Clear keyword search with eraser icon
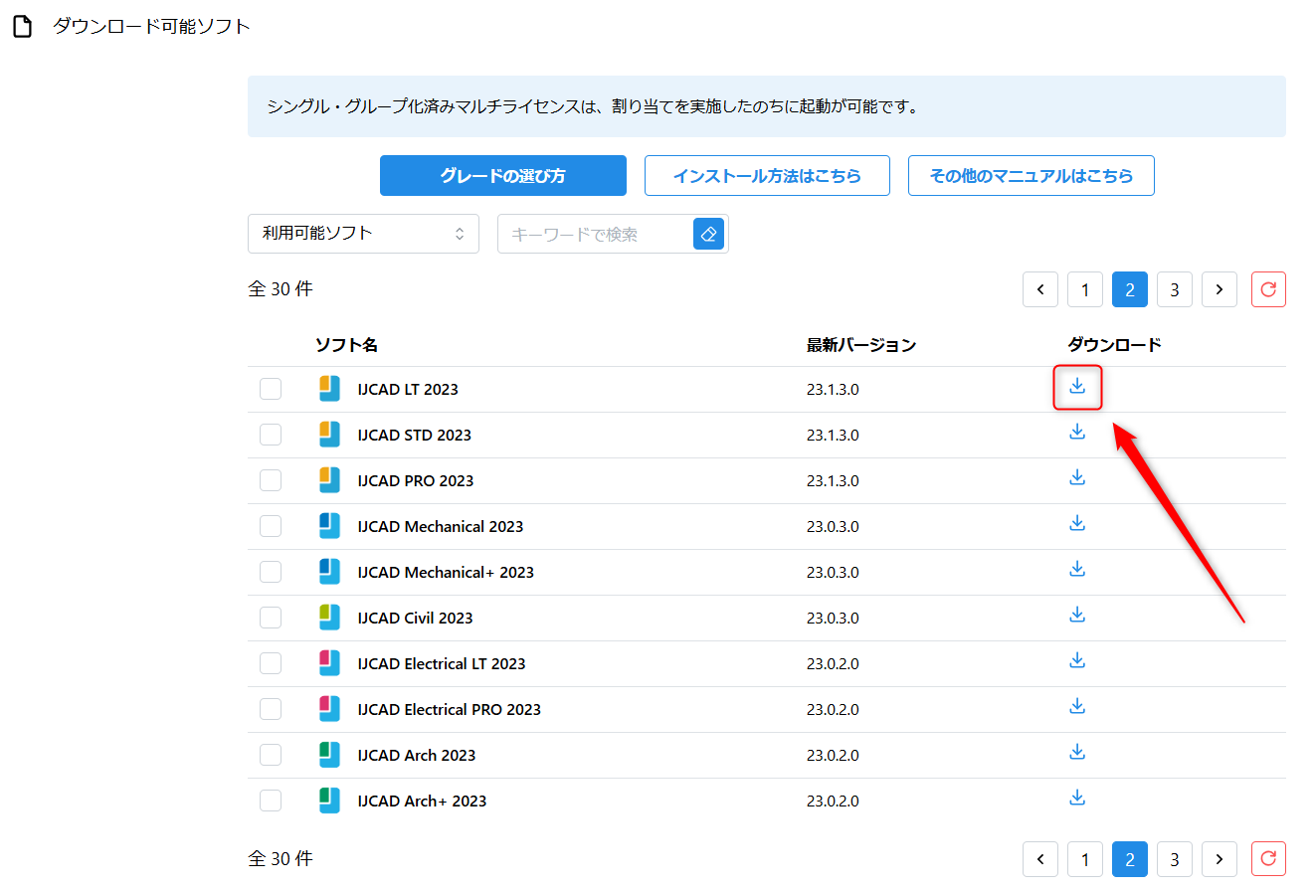1314x892 pixels. click(x=708, y=234)
